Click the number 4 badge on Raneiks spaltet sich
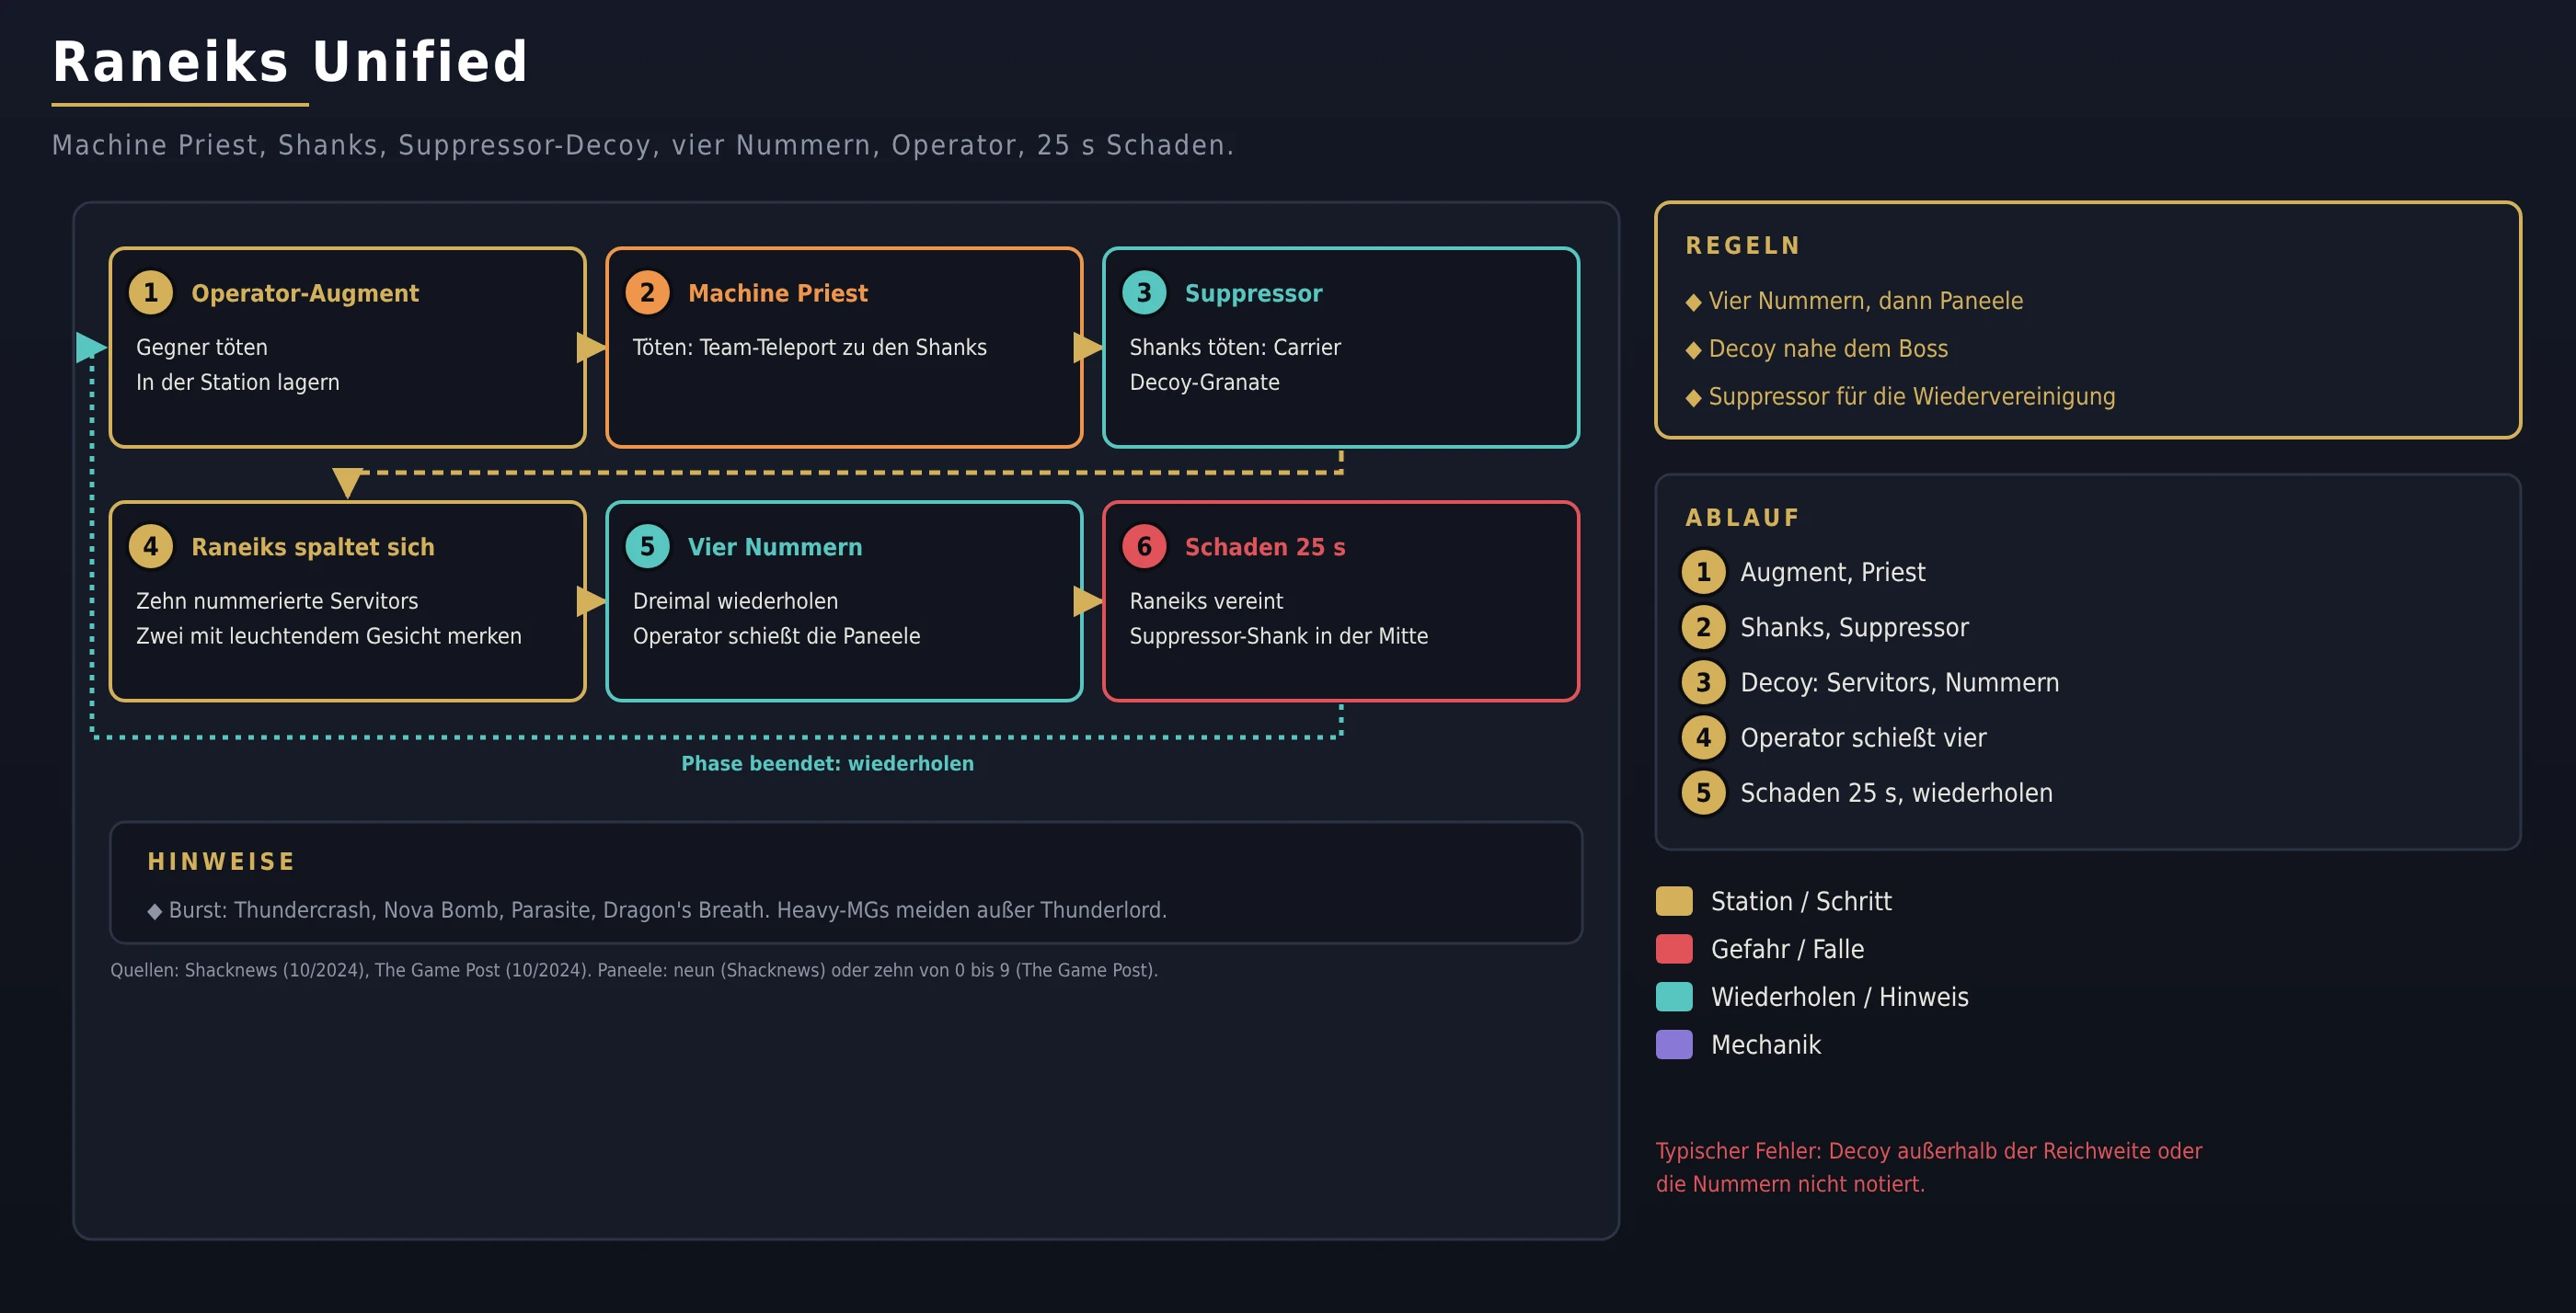2576x1313 pixels. tap(151, 546)
